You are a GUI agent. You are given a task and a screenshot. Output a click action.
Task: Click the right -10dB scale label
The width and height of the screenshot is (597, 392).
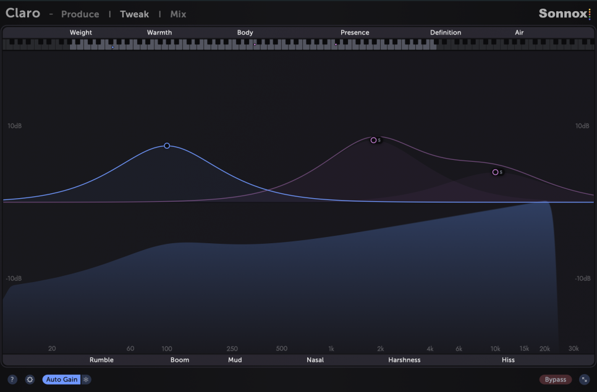point(583,278)
